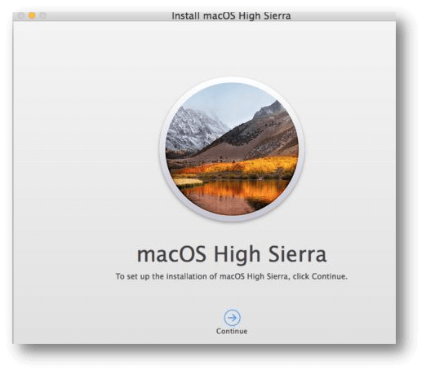426x374 pixels.
Task: Click the snowy mountain in the logo
Action: pyautogui.click(x=193, y=129)
